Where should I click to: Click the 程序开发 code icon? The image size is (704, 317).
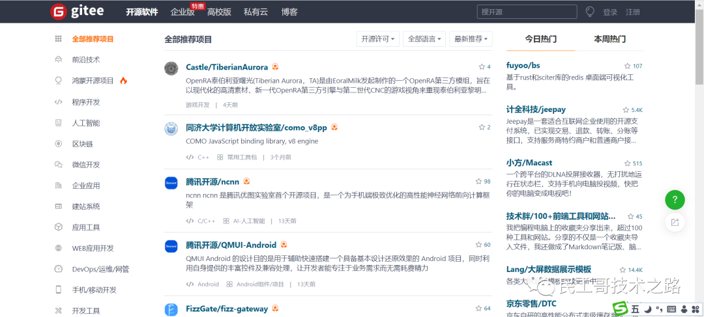point(59,102)
